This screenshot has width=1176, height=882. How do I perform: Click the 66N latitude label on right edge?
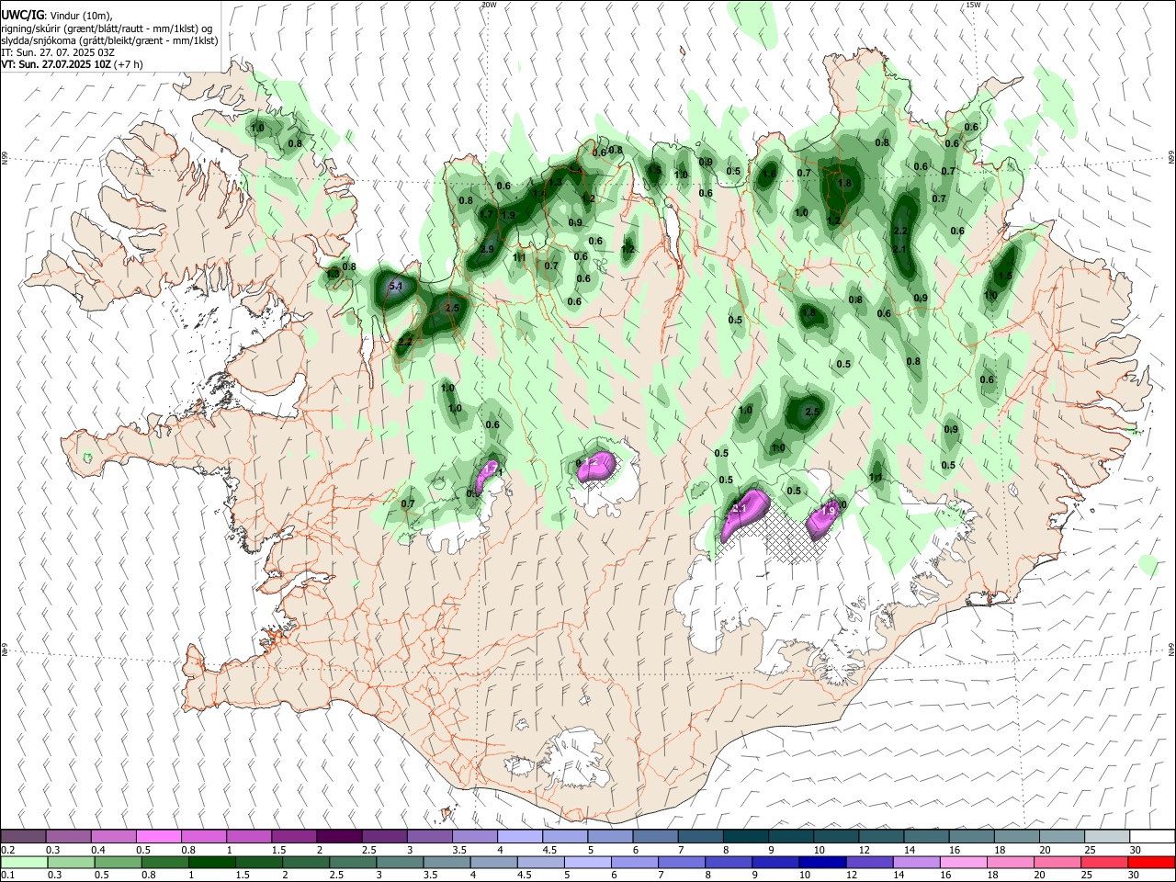pos(1171,158)
